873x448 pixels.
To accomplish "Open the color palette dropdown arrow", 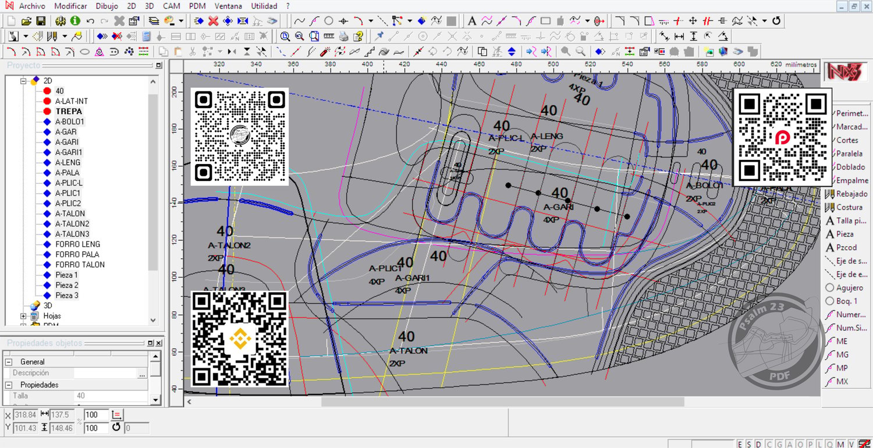I will pyautogui.click(x=181, y=21).
